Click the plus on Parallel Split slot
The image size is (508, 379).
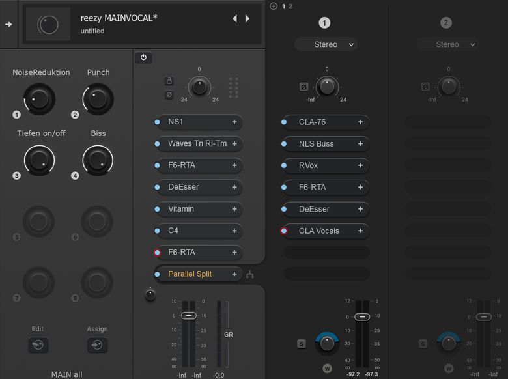pyautogui.click(x=234, y=274)
